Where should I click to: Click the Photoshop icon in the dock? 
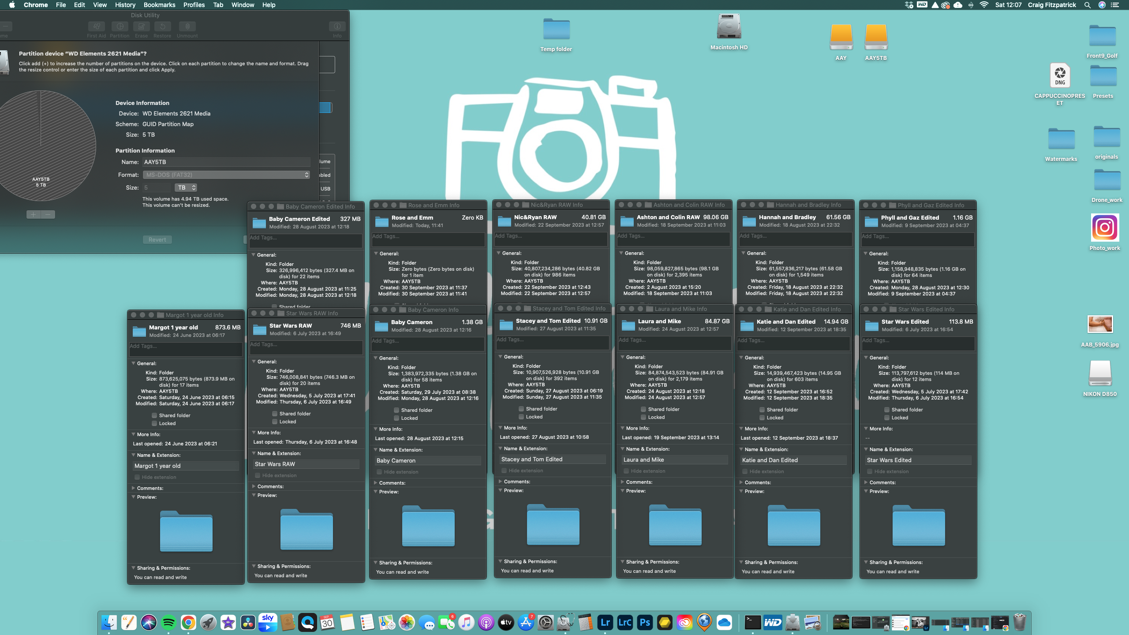coord(645,623)
